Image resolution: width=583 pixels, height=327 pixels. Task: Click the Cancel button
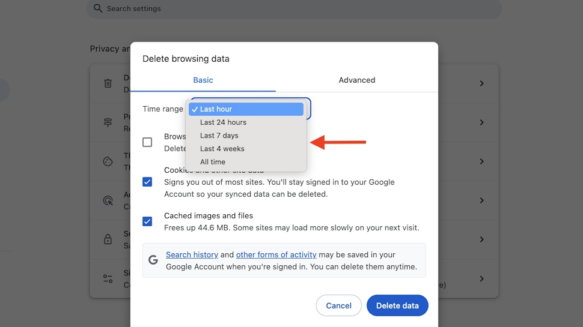click(339, 305)
